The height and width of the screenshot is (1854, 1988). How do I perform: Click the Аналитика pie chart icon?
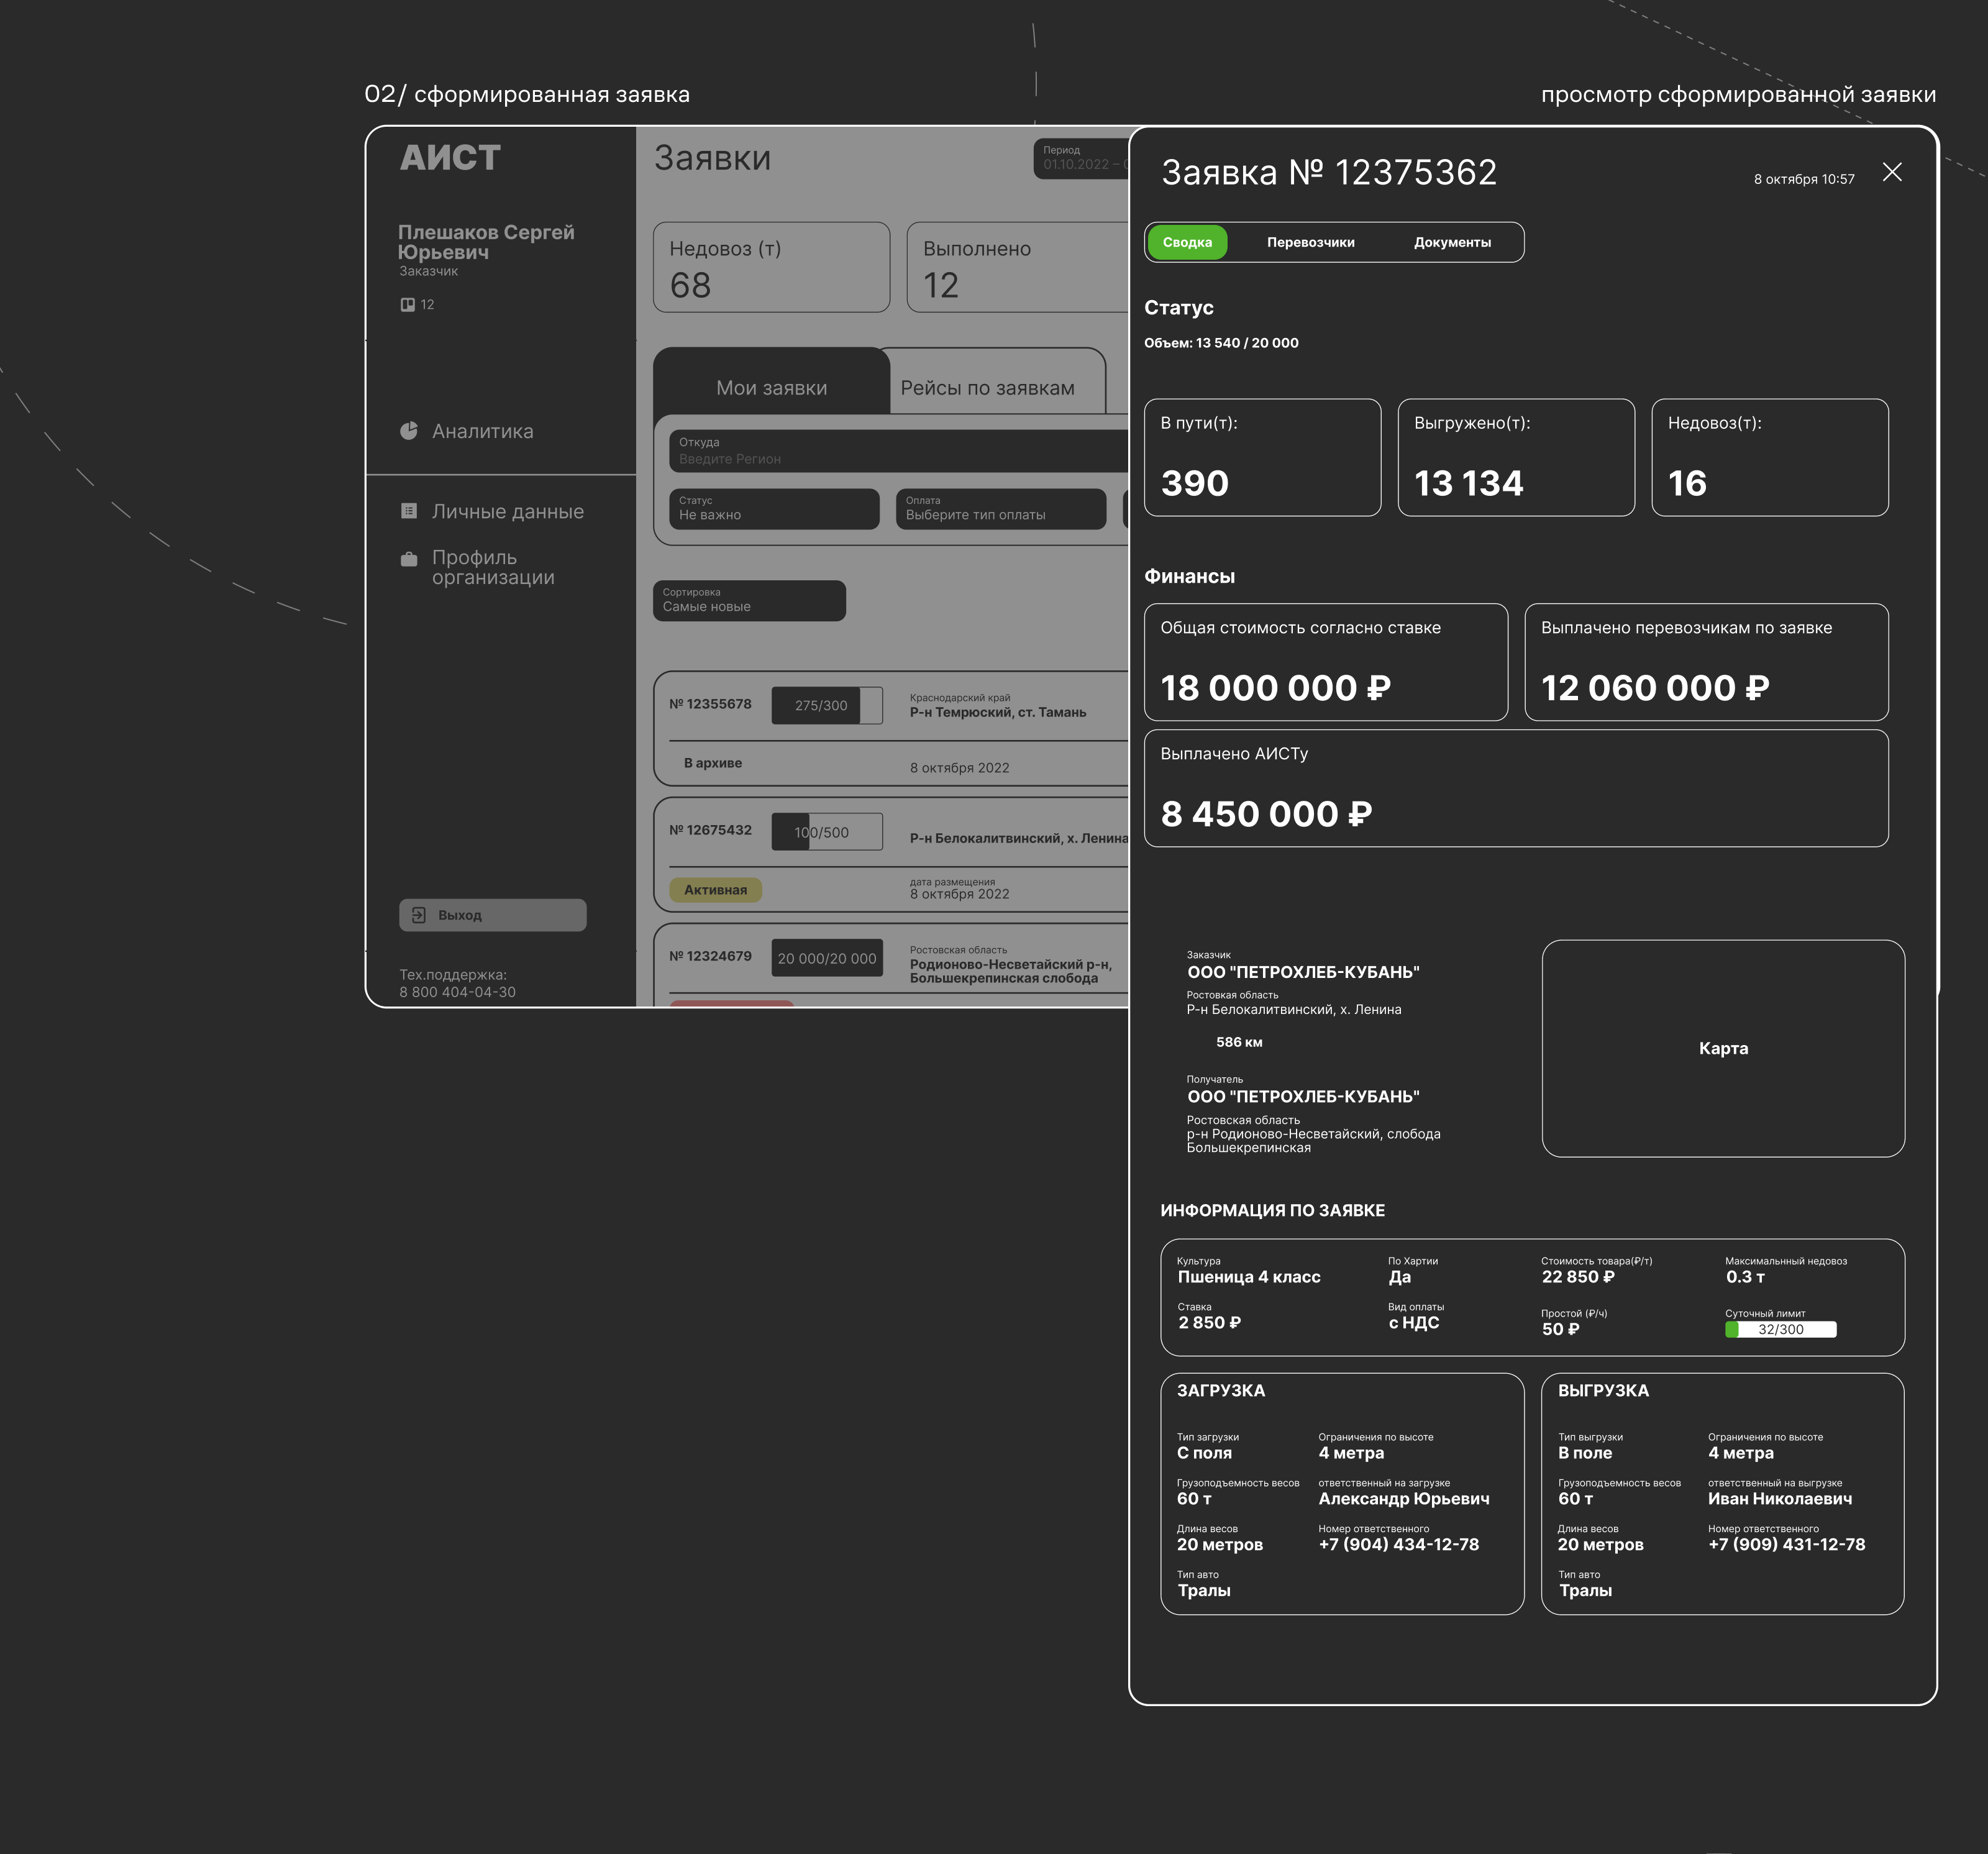click(x=409, y=431)
